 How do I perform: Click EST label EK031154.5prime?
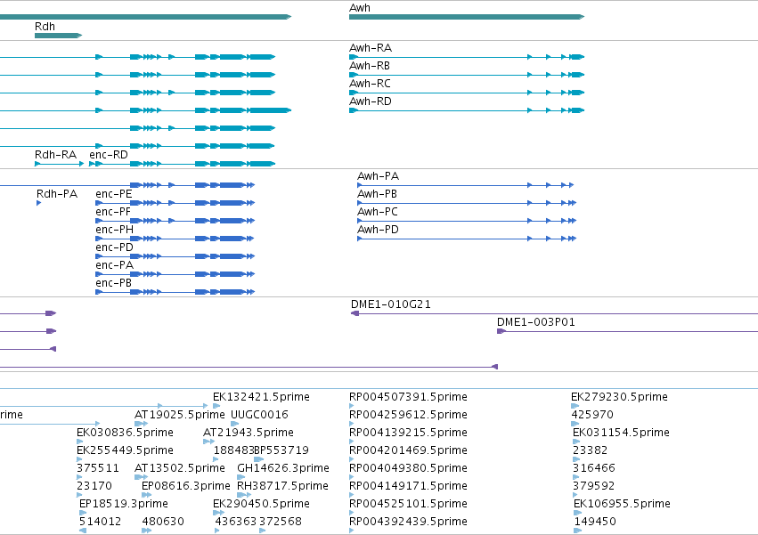pyautogui.click(x=621, y=433)
